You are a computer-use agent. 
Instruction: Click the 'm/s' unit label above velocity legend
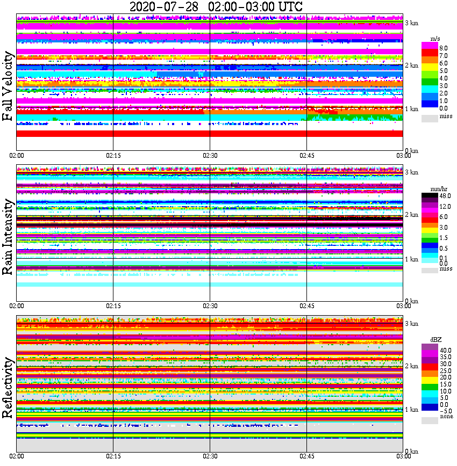(x=435, y=39)
